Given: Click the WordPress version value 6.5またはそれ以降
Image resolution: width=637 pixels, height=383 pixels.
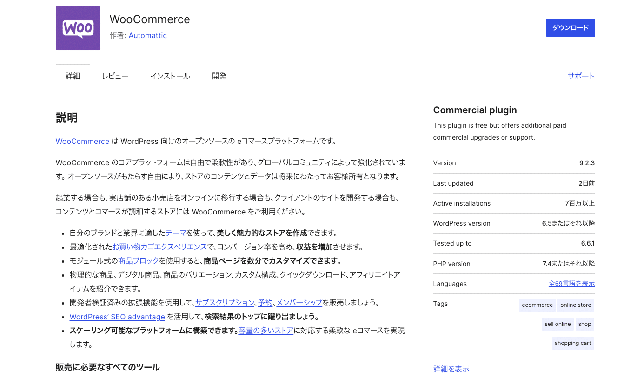Looking at the screenshot, I should tap(568, 223).
